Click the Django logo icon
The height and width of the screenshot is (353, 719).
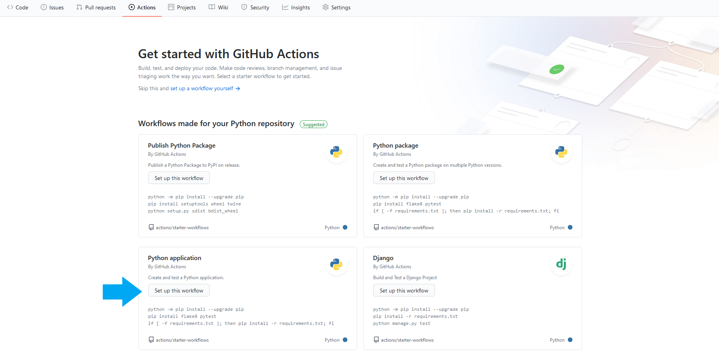tap(561, 264)
